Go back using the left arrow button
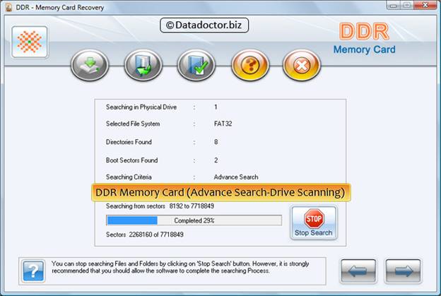Viewport: 441px width, 296px height. point(358,271)
